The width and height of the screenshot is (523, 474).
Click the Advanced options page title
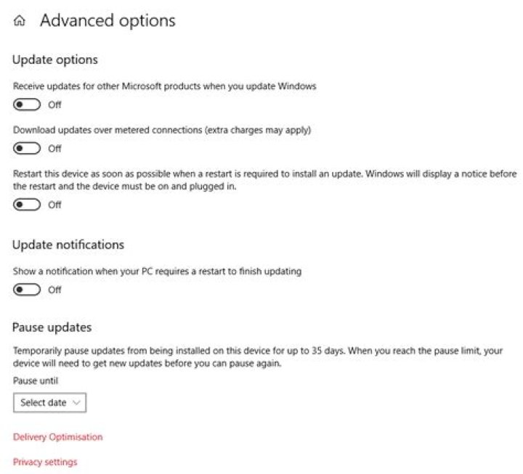tap(108, 21)
